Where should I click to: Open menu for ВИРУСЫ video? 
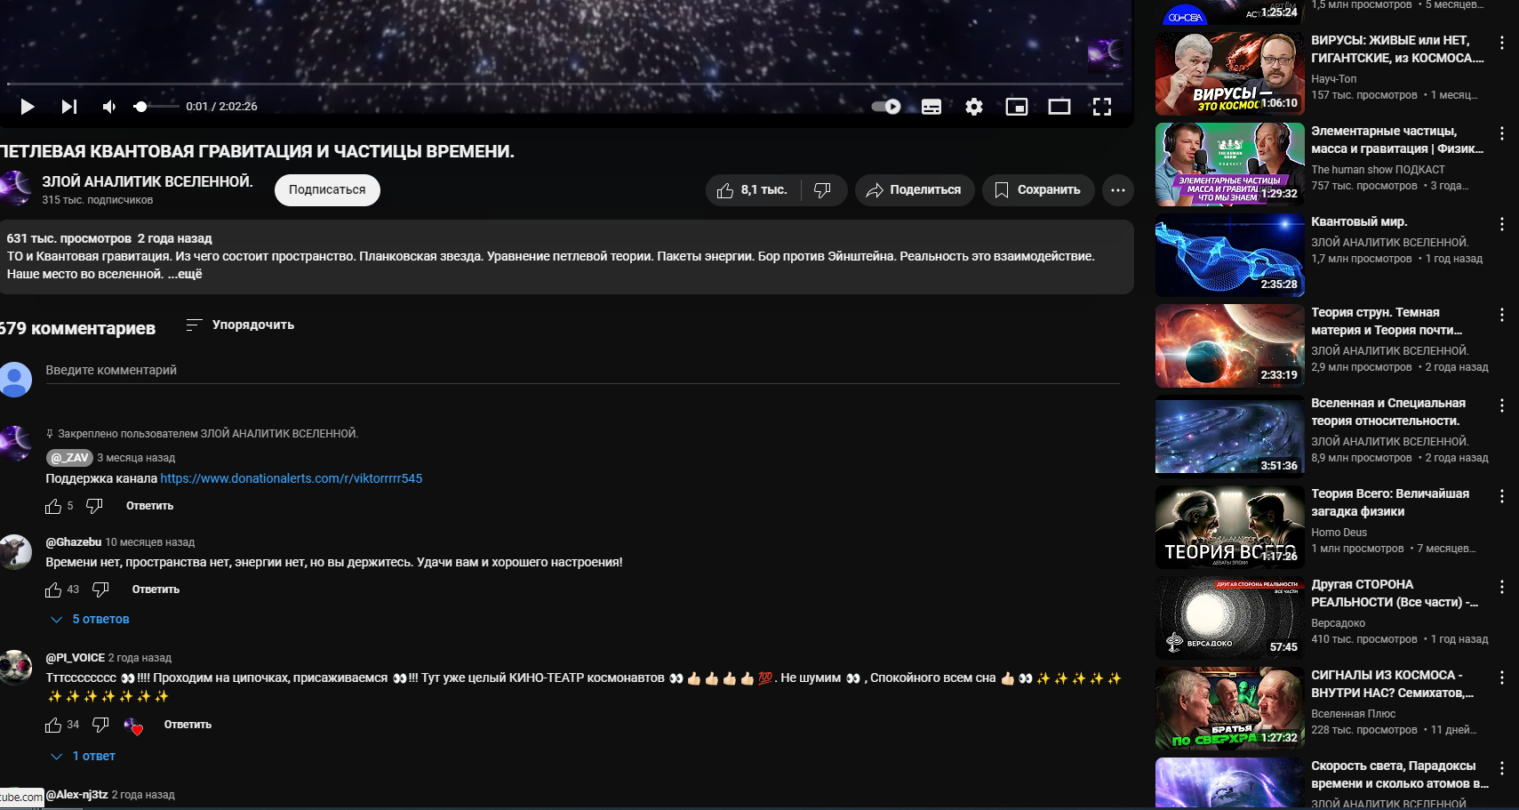pyautogui.click(x=1502, y=43)
